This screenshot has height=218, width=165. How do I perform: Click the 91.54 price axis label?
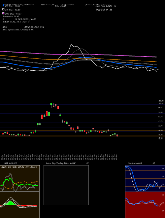coord(161,117)
